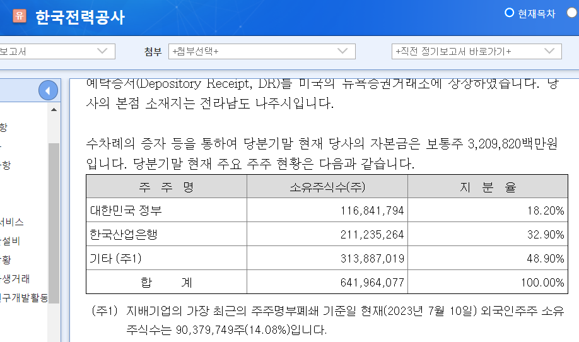The height and width of the screenshot is (342, 579).
Task: Click share count 211,235,264
Action: pos(372,235)
